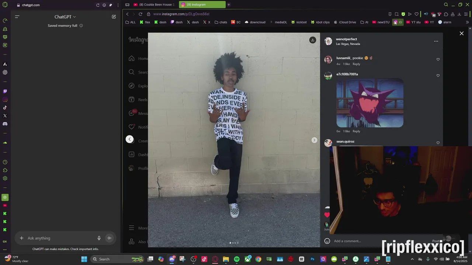Click the Instagram URL address bar
The width and height of the screenshot is (472, 265).
pyautogui.click(x=265, y=14)
